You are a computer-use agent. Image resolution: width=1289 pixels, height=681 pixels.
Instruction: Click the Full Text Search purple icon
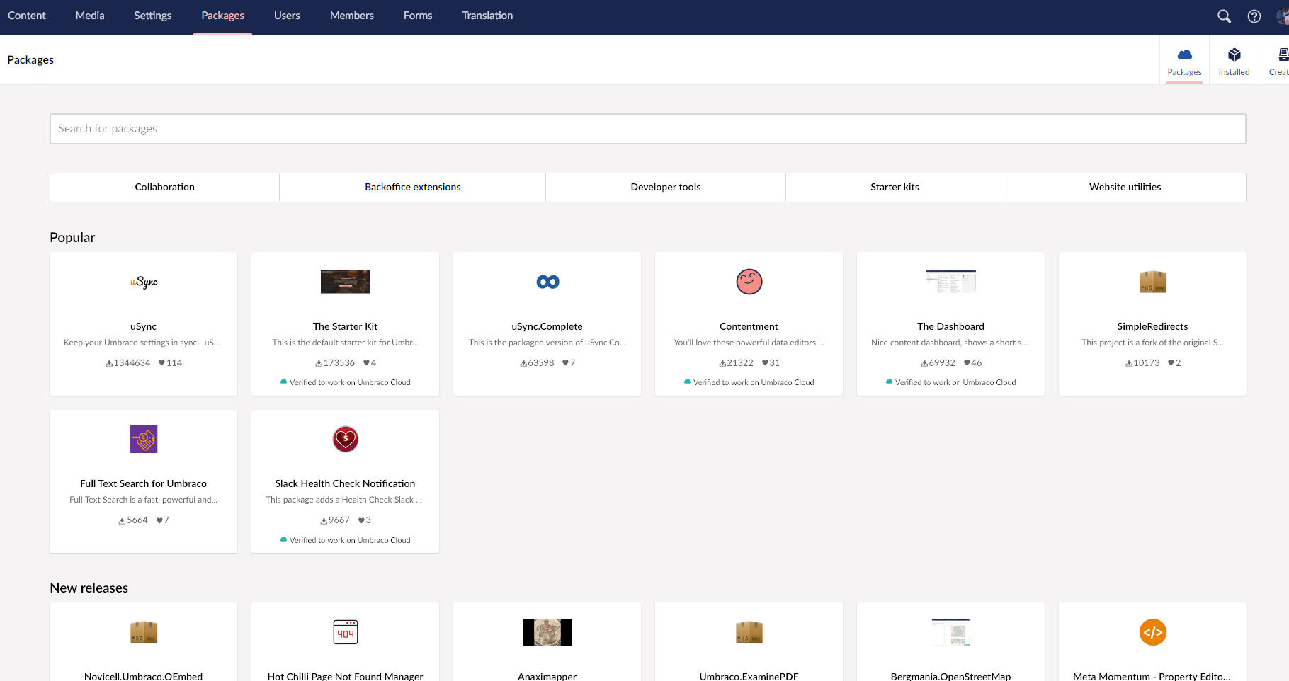pyautogui.click(x=144, y=439)
